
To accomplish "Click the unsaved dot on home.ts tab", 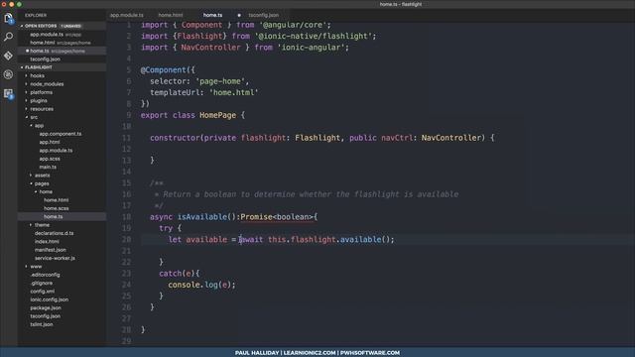I will (x=239, y=15).
